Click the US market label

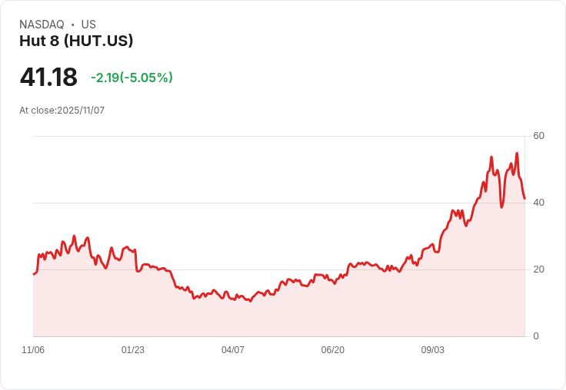[x=88, y=25]
